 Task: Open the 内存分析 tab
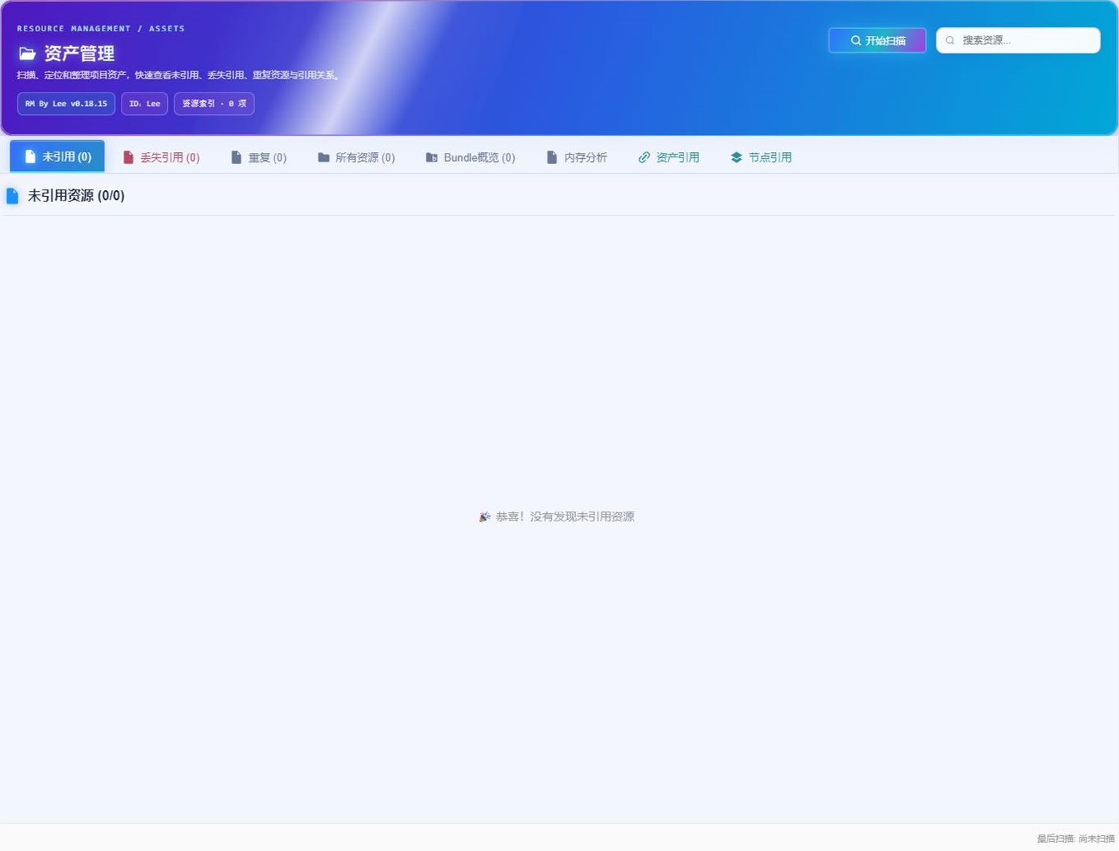[577, 157]
